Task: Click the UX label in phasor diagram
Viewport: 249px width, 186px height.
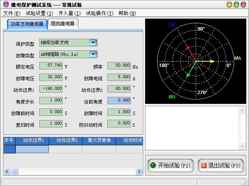Action: pos(172,25)
